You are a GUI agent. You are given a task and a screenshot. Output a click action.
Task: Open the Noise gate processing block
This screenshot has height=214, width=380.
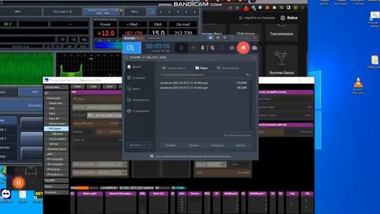coord(90,194)
